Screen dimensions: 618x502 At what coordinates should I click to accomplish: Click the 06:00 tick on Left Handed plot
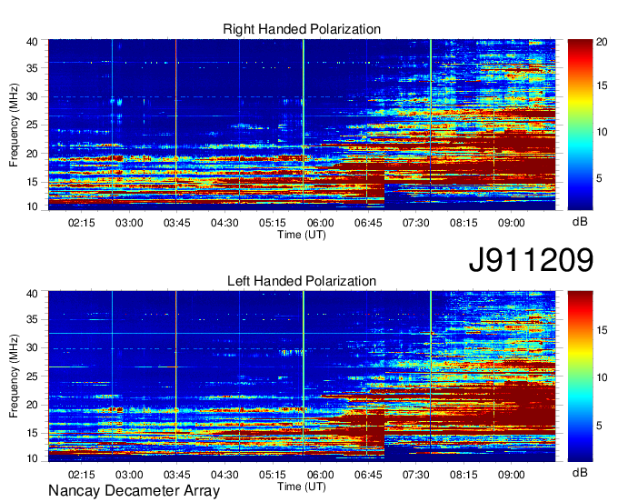[320, 475]
